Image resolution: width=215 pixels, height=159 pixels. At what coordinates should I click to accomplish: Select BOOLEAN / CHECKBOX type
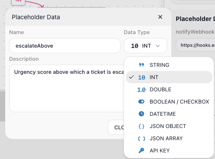[169, 102]
